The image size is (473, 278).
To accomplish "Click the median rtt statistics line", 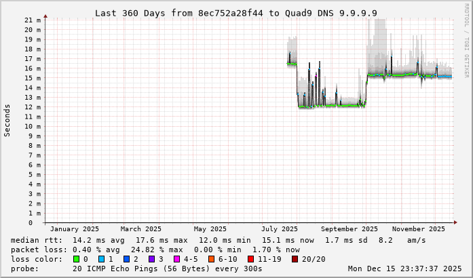I will pyautogui.click(x=218, y=240).
